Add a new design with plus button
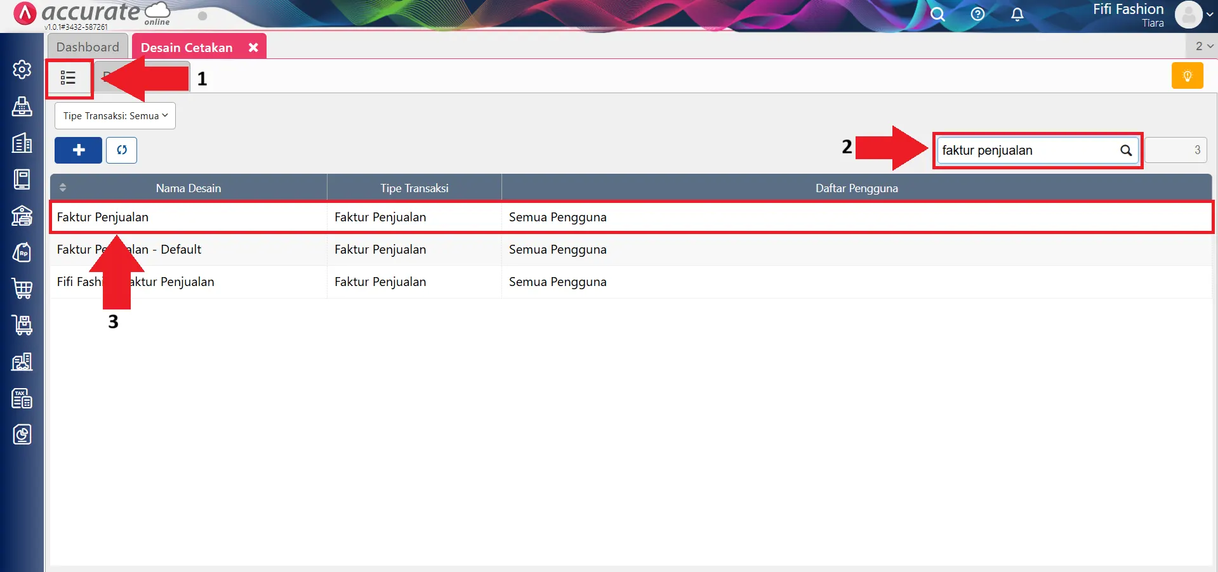This screenshot has height=572, width=1218. click(78, 150)
